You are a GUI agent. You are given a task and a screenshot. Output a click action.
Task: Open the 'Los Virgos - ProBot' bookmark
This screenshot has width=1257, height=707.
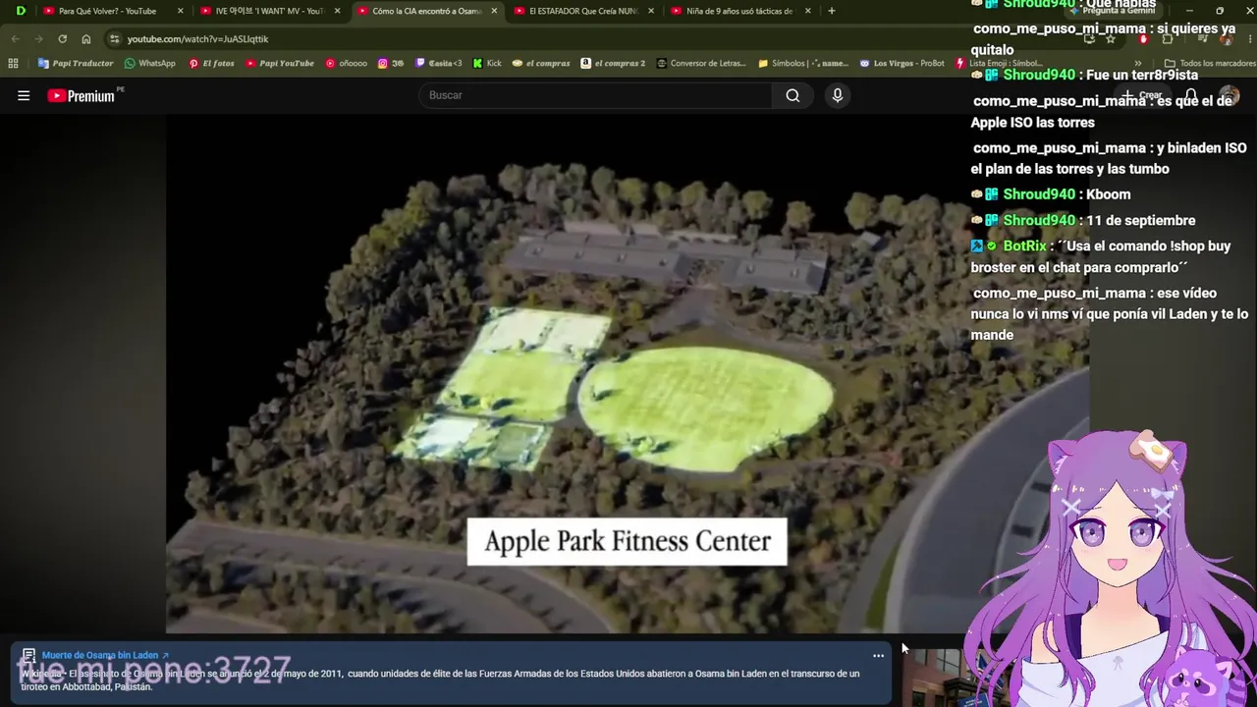(902, 63)
